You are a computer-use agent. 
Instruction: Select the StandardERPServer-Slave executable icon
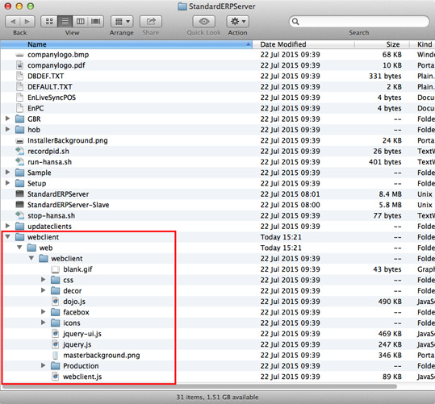[x=19, y=205]
